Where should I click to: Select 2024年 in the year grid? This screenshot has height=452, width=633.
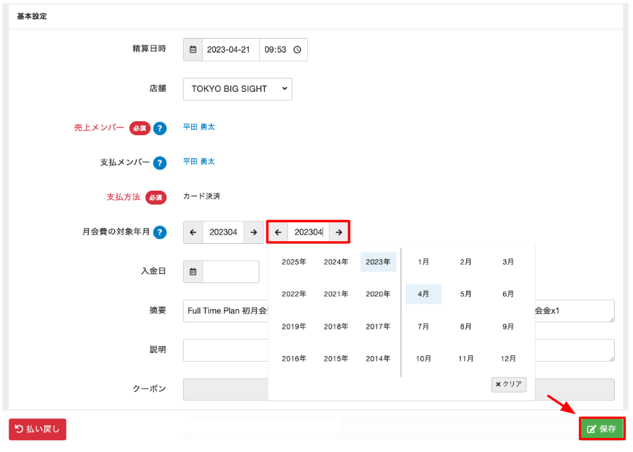coord(336,262)
